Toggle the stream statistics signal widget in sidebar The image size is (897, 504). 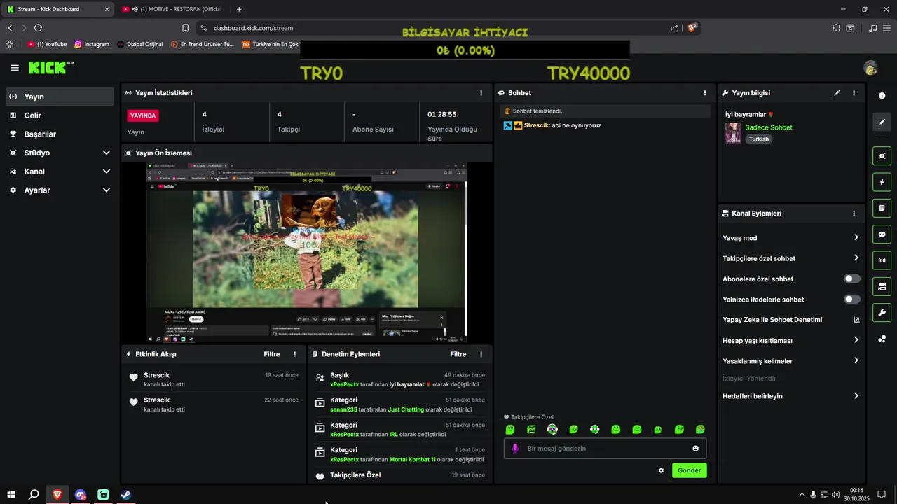[x=882, y=260]
